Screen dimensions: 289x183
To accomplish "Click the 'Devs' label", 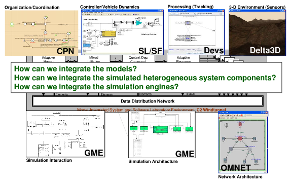I will [x=214, y=51].
